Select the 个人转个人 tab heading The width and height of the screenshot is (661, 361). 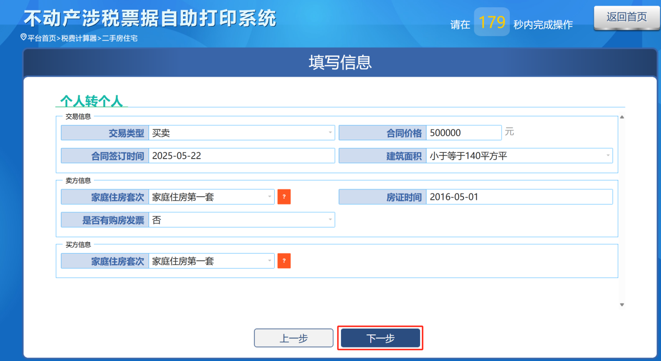click(91, 101)
